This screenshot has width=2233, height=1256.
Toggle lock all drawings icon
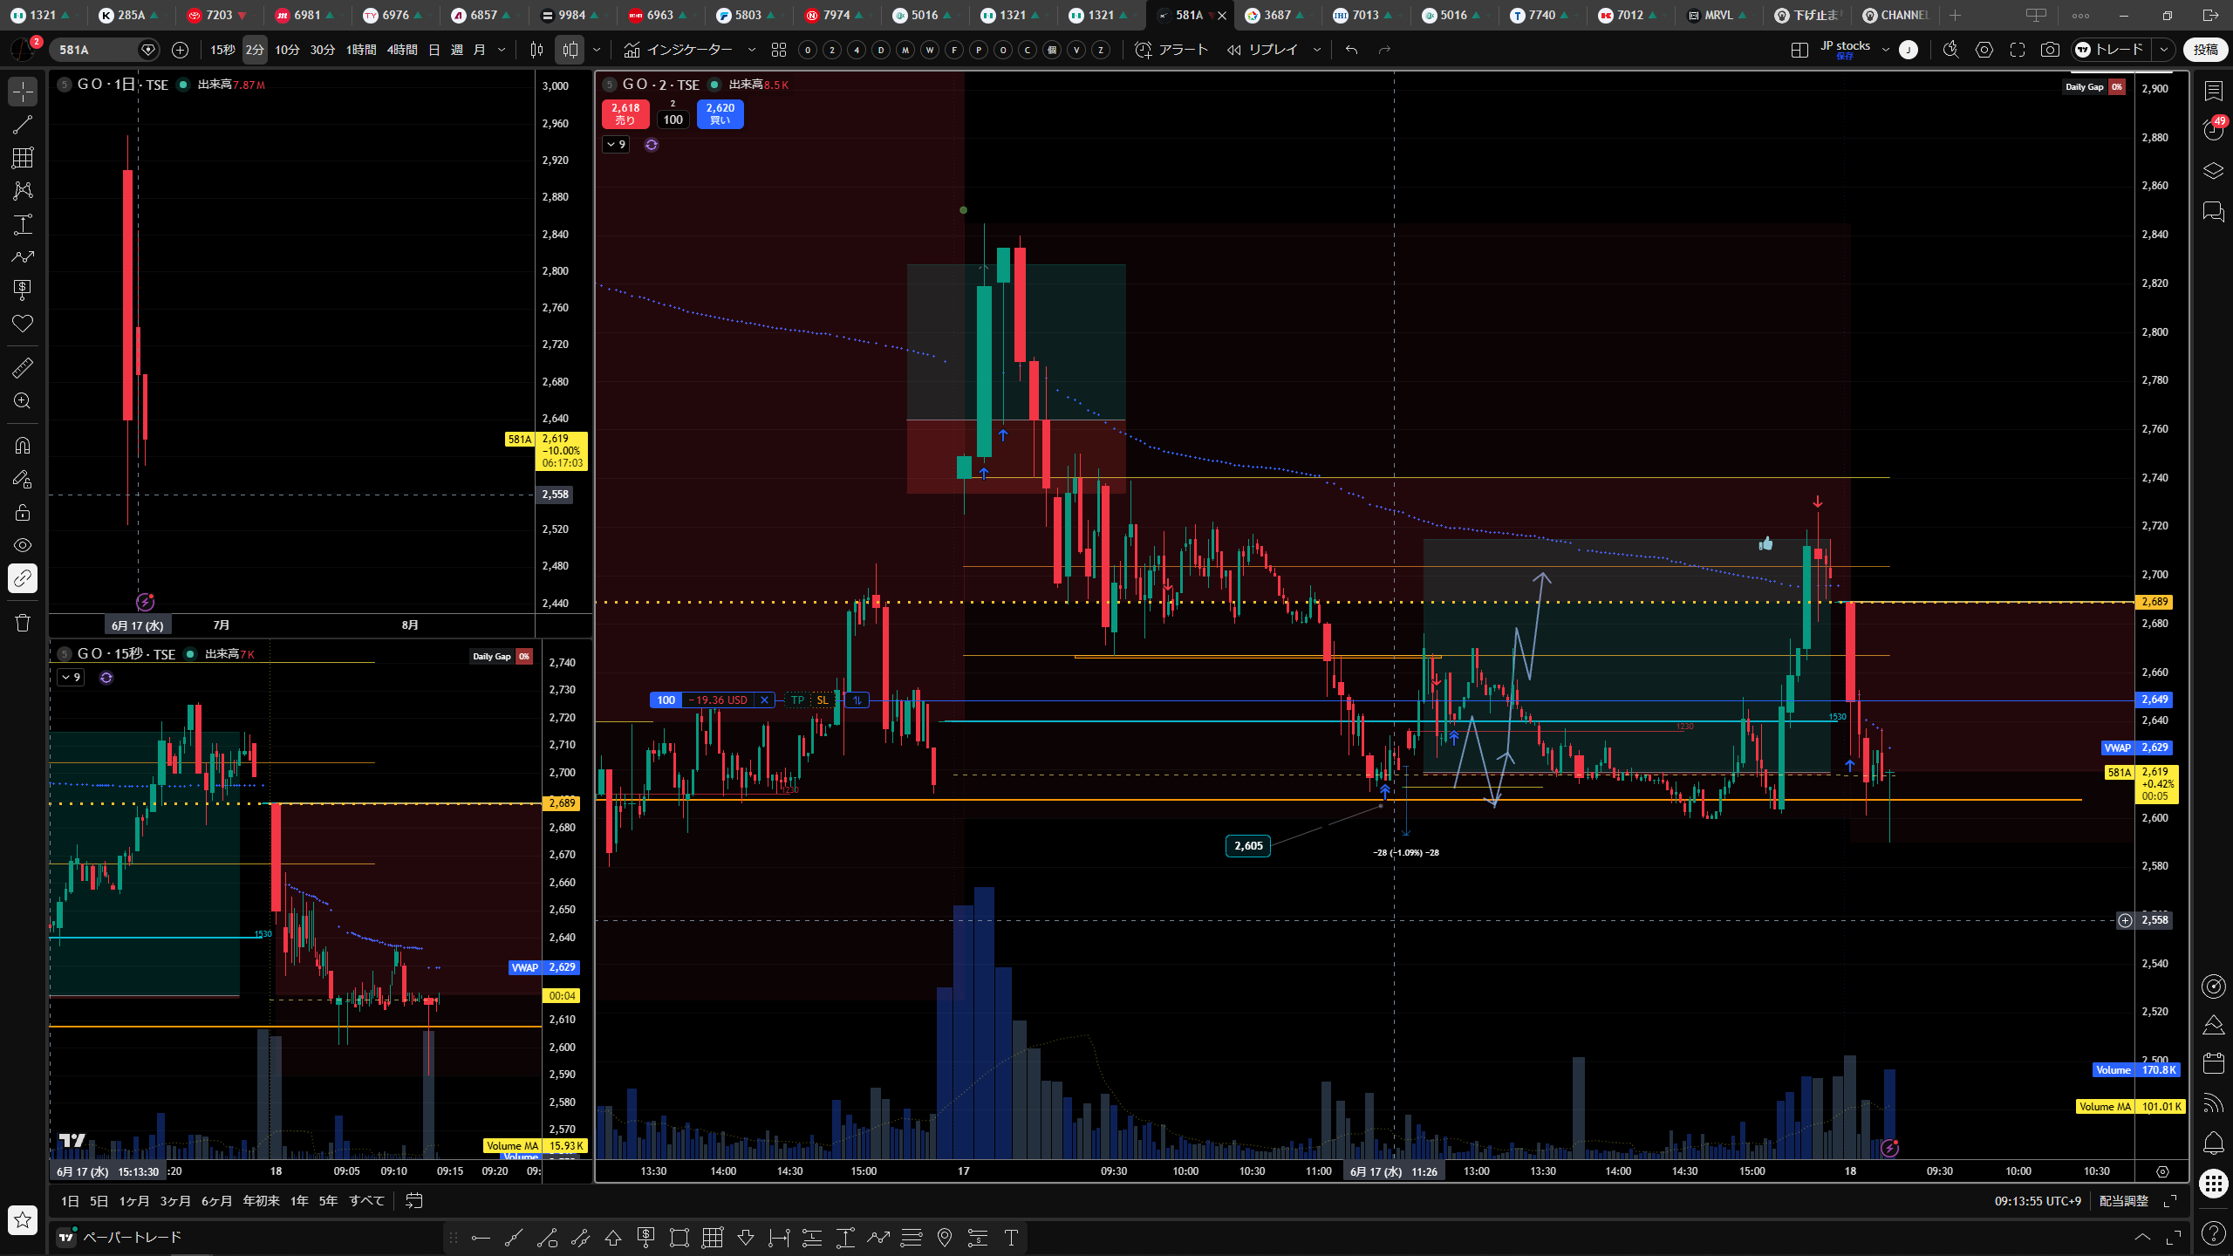pyautogui.click(x=23, y=512)
